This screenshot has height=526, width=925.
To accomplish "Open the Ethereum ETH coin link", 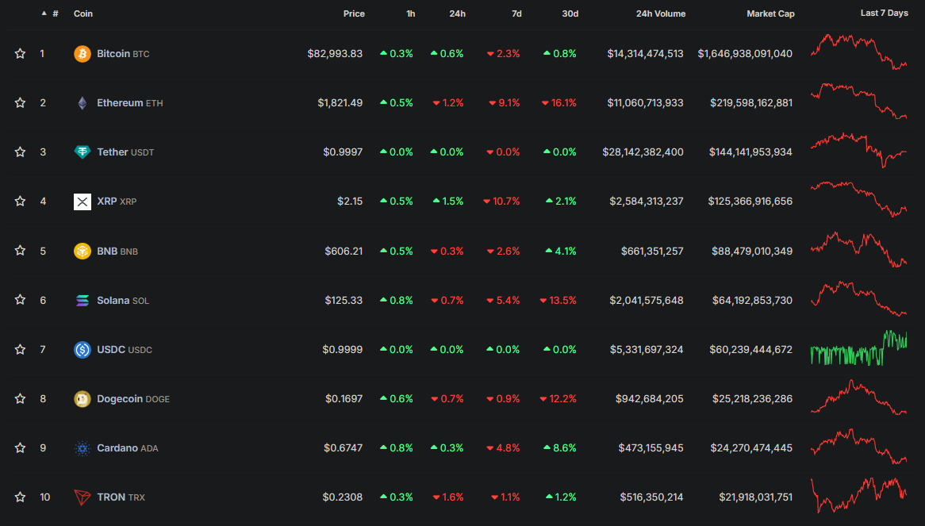I will [130, 102].
